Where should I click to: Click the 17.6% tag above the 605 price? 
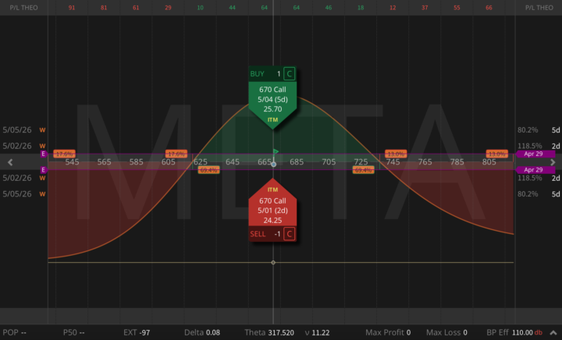click(176, 154)
